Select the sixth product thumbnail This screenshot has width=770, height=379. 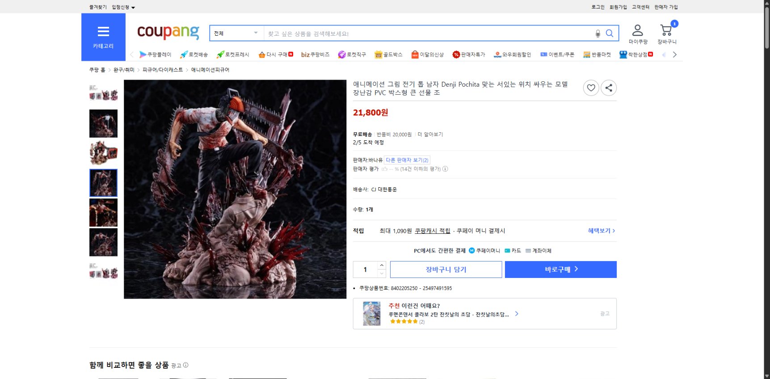click(x=103, y=242)
